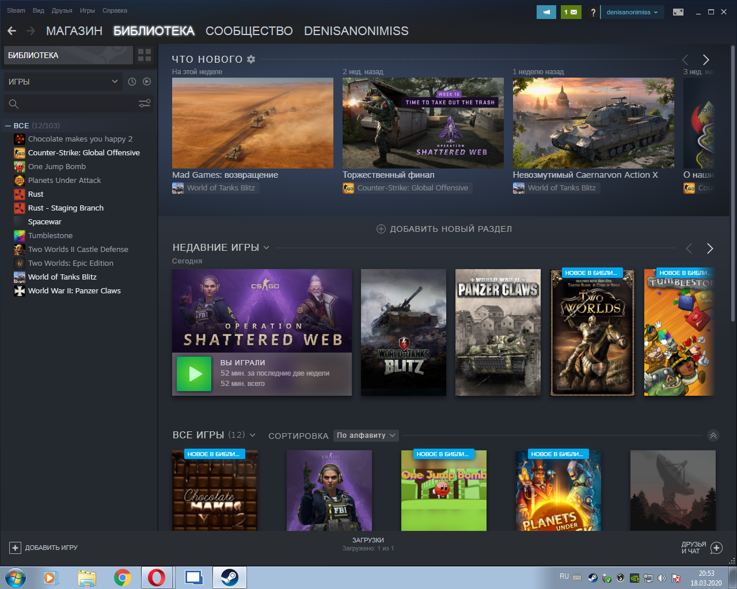
Task: Open Невозмутимый Caernarvon Action X news thumbnail
Action: tap(594, 123)
